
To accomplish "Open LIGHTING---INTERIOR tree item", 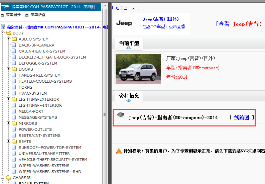I will (x=40, y=105).
